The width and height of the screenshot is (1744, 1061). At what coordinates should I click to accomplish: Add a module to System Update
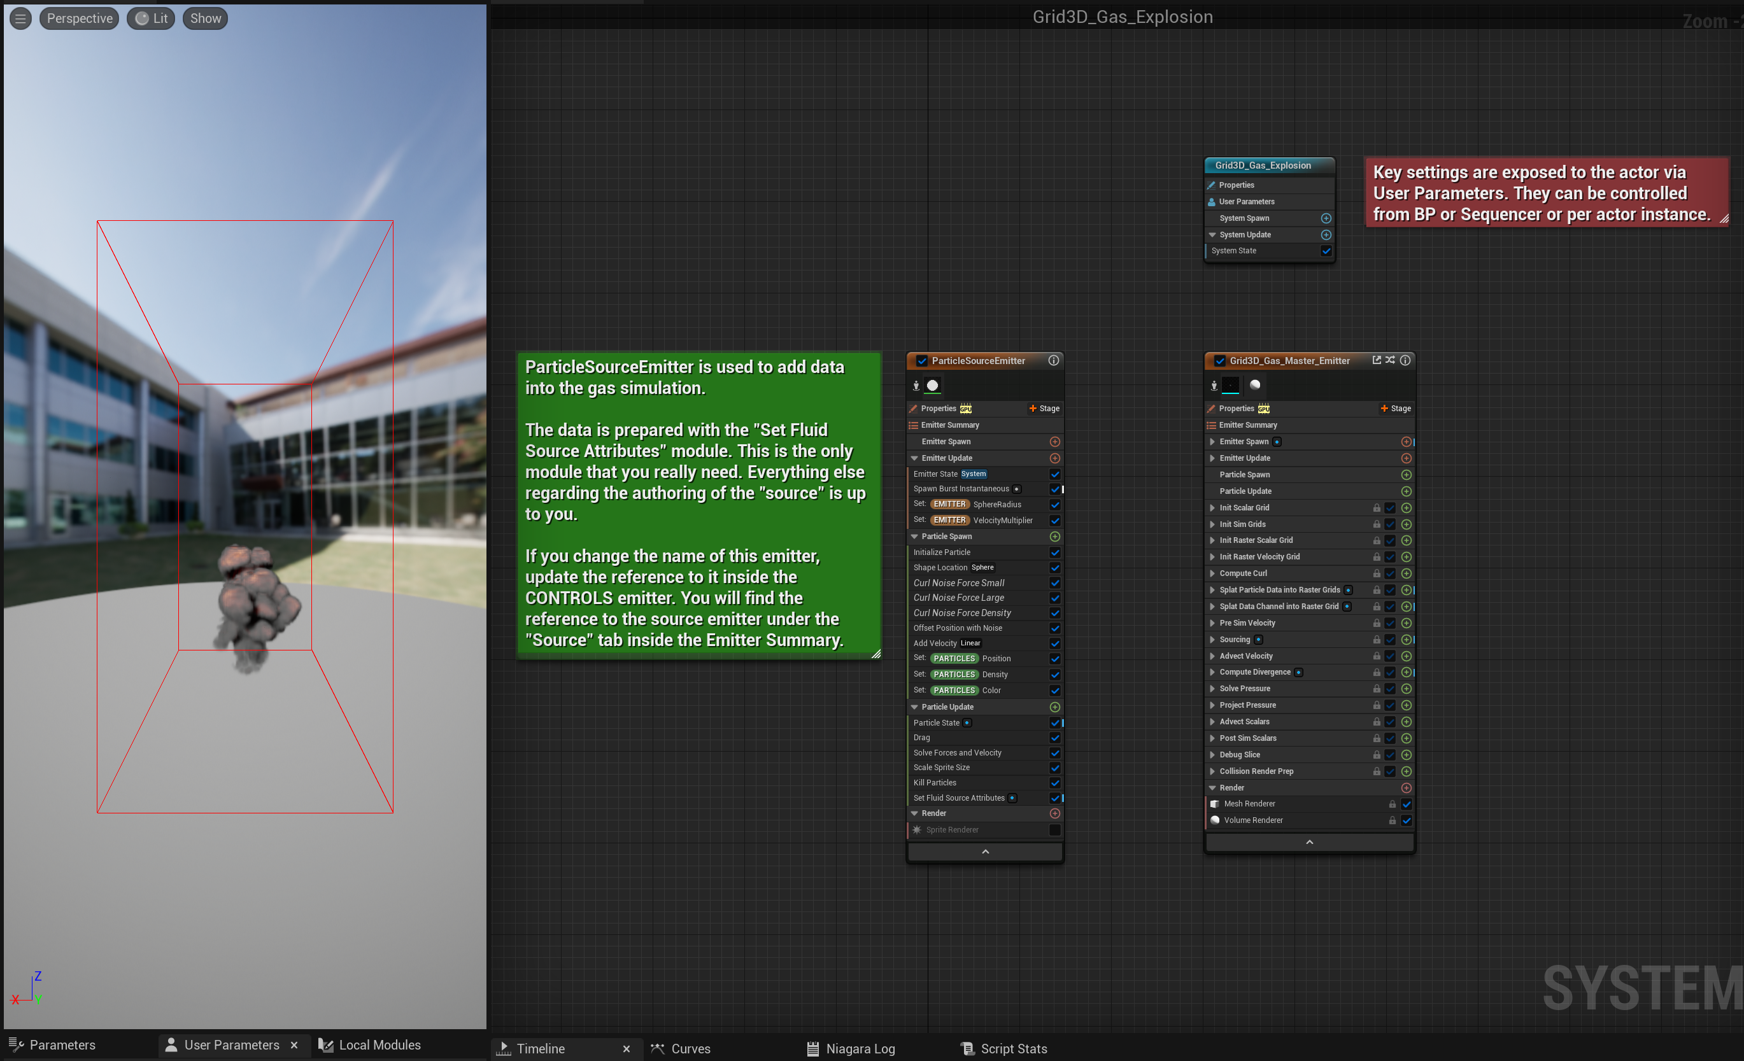[1326, 235]
